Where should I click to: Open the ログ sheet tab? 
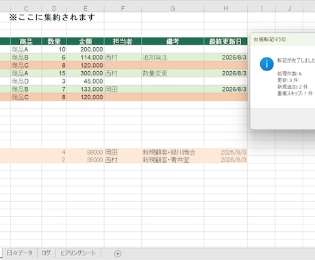(46, 253)
